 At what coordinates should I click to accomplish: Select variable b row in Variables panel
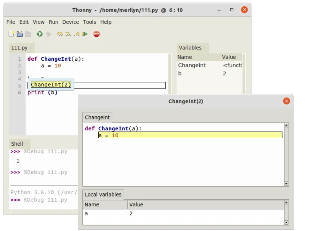(x=210, y=73)
